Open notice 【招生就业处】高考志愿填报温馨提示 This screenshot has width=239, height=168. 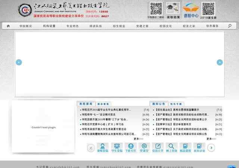[177, 110]
